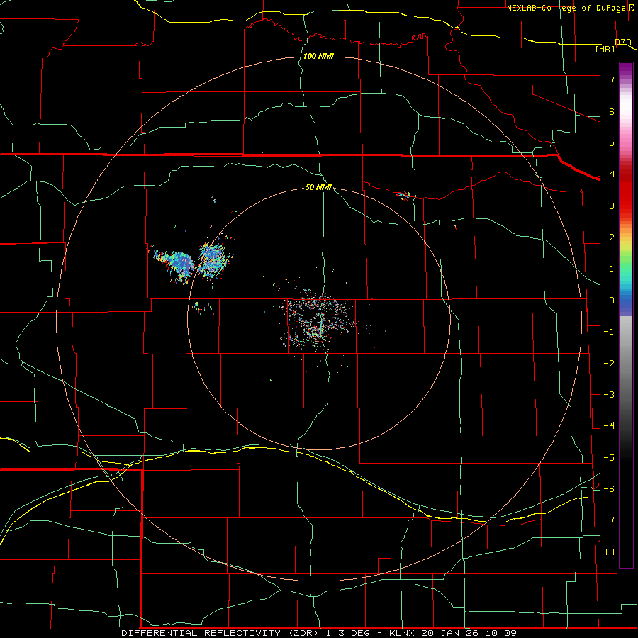The image size is (638, 638).
Task: Click the 1 value on the scale
Action: 612,269
